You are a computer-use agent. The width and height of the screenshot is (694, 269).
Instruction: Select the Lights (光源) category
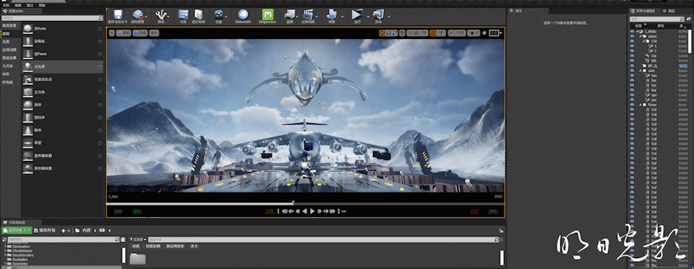(x=6, y=42)
